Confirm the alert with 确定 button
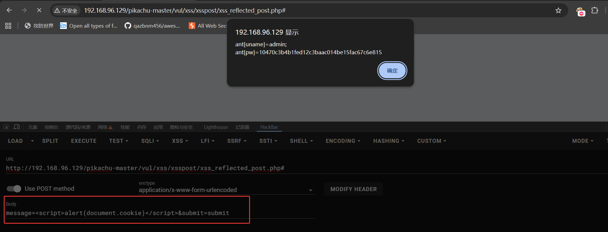 pos(392,71)
